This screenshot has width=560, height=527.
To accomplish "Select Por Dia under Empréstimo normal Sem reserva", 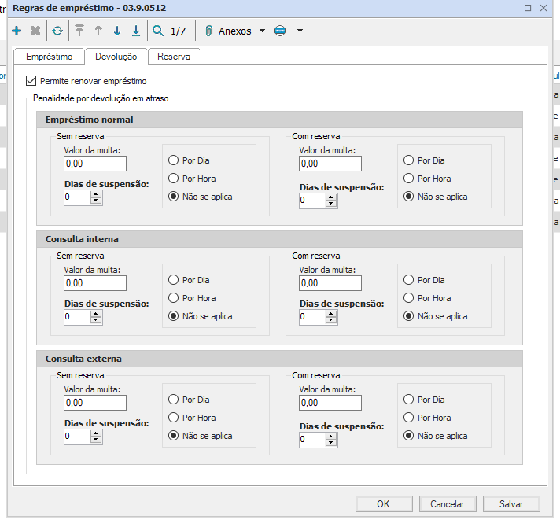I will [x=173, y=160].
